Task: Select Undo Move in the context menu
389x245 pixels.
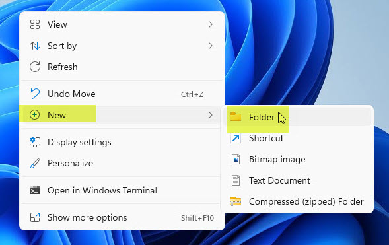Action: point(122,94)
